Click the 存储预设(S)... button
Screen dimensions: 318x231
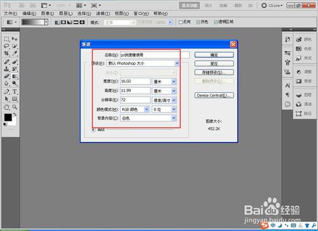click(x=214, y=73)
